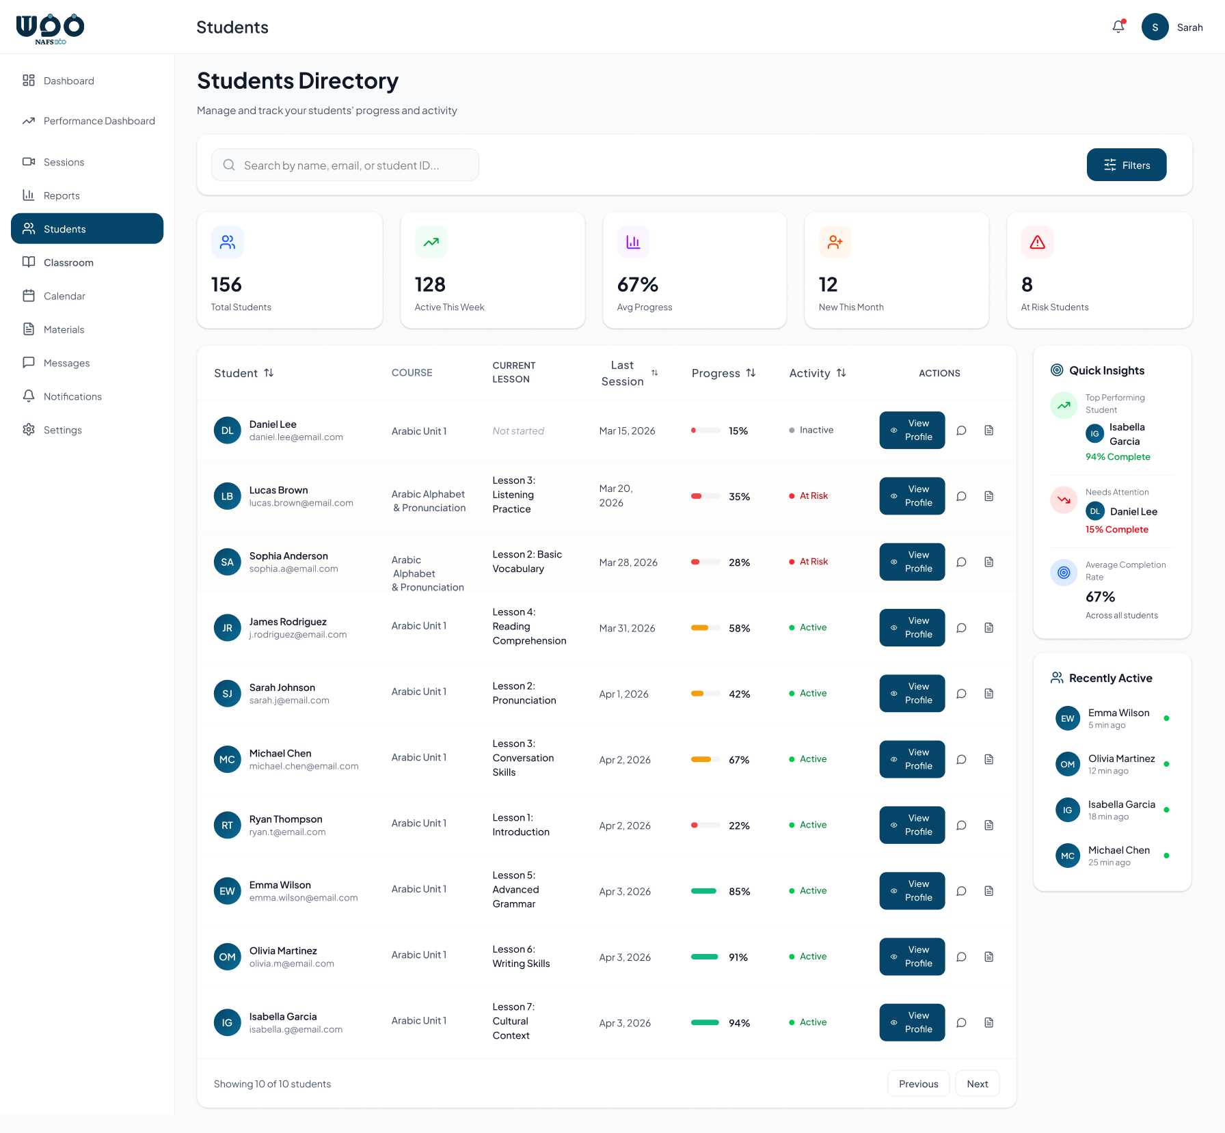Image resolution: width=1225 pixels, height=1133 pixels.
Task: Click the Total Students people icon
Action: coord(228,242)
